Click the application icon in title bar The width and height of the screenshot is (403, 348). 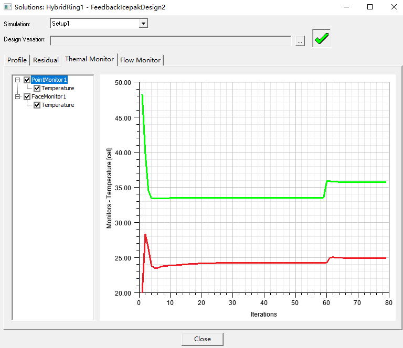(7, 7)
